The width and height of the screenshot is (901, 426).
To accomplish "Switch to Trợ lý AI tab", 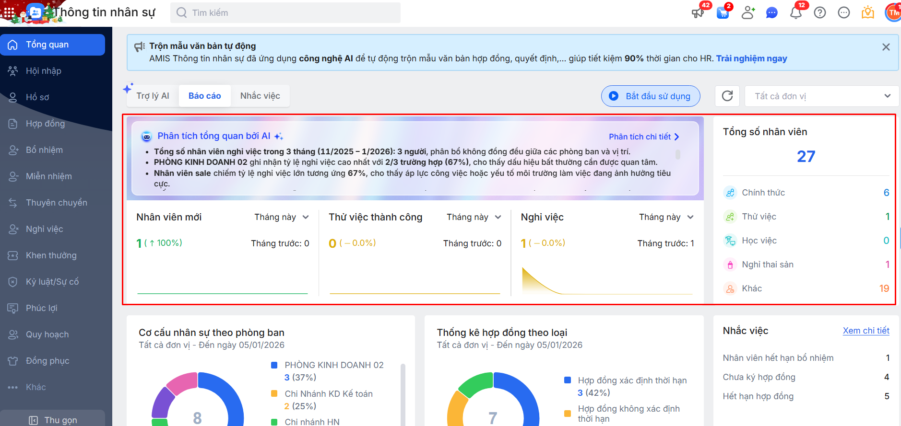I will click(x=153, y=96).
